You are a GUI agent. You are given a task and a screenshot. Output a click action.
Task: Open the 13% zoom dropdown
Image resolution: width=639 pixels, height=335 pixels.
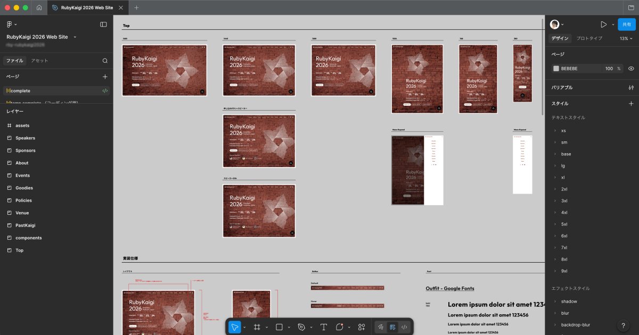(626, 38)
